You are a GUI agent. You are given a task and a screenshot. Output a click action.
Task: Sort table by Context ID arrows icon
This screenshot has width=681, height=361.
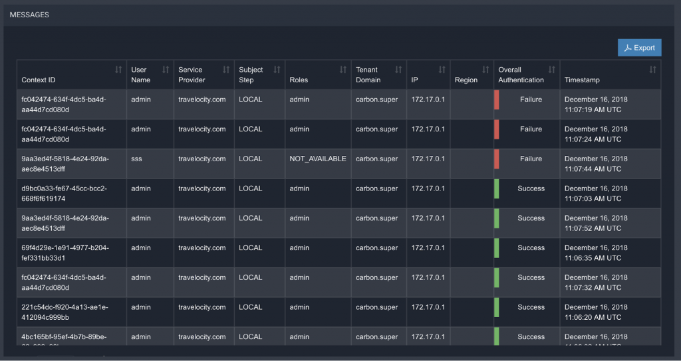point(118,70)
